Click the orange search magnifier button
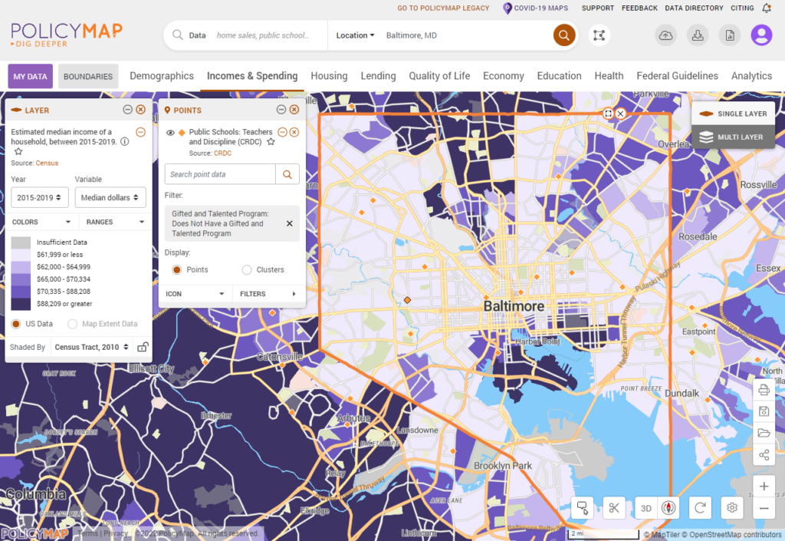785x541 pixels. 563,35
